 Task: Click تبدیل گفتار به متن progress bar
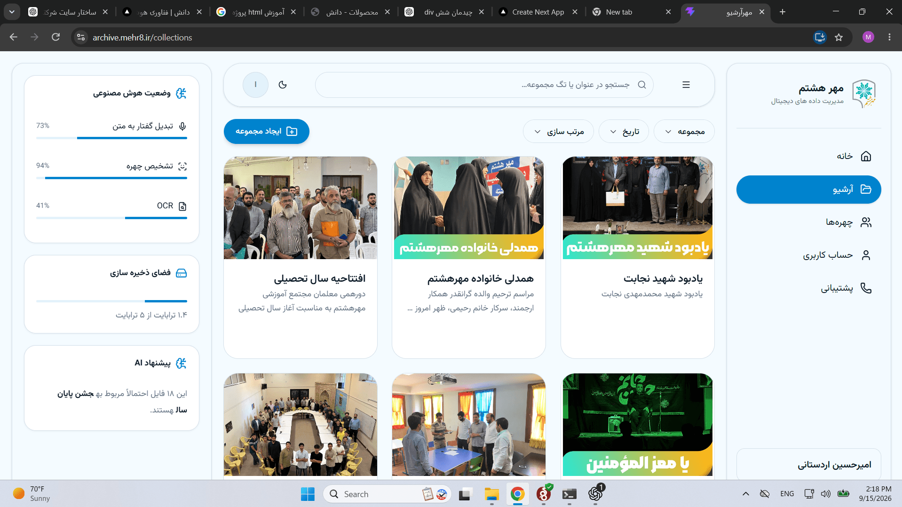(111, 138)
